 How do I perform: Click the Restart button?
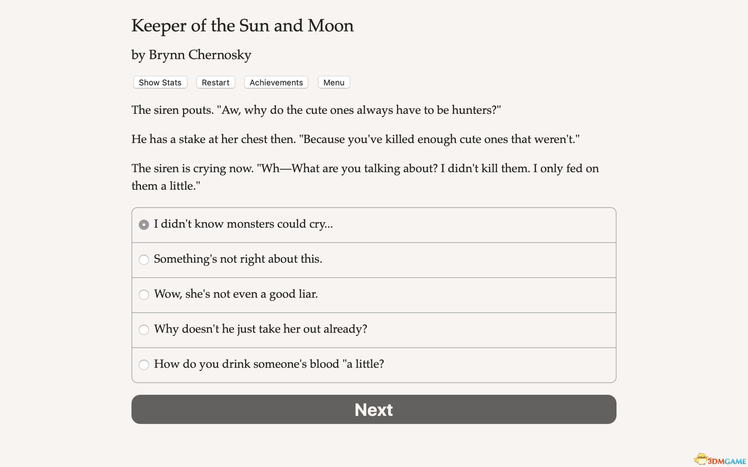coord(215,82)
